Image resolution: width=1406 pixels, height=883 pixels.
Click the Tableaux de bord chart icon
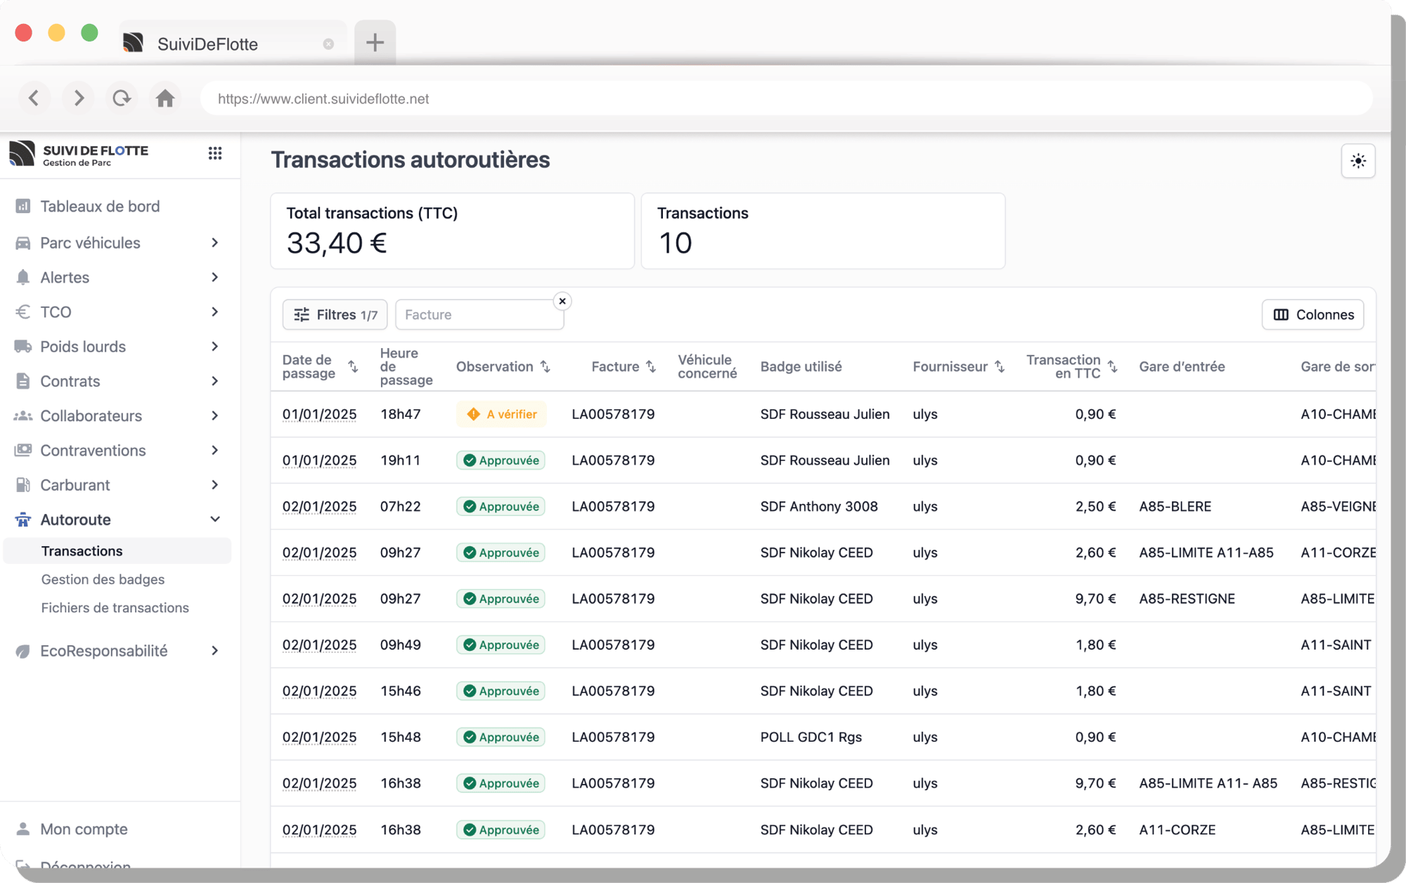click(23, 207)
